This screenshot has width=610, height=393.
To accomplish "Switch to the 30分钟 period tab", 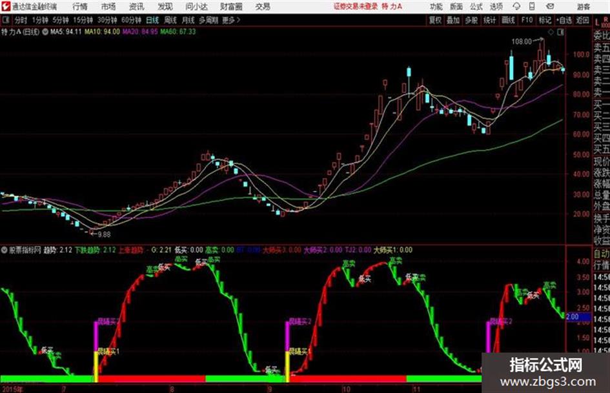I will point(107,20).
